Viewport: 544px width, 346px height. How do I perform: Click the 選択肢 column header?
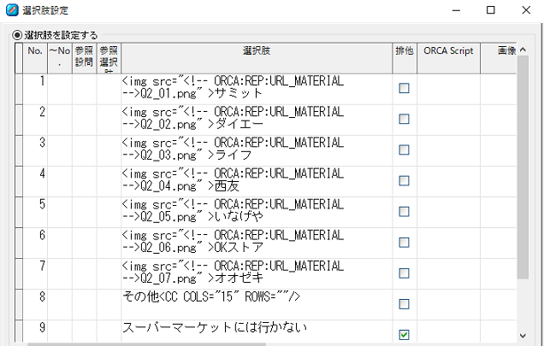pos(257,58)
